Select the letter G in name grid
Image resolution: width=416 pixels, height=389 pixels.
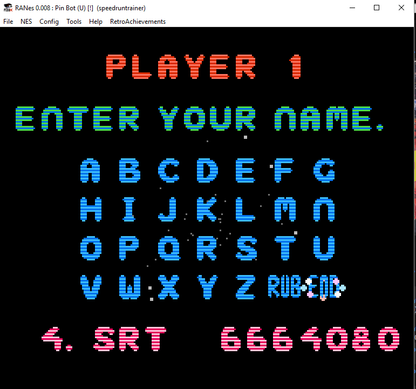(x=324, y=171)
